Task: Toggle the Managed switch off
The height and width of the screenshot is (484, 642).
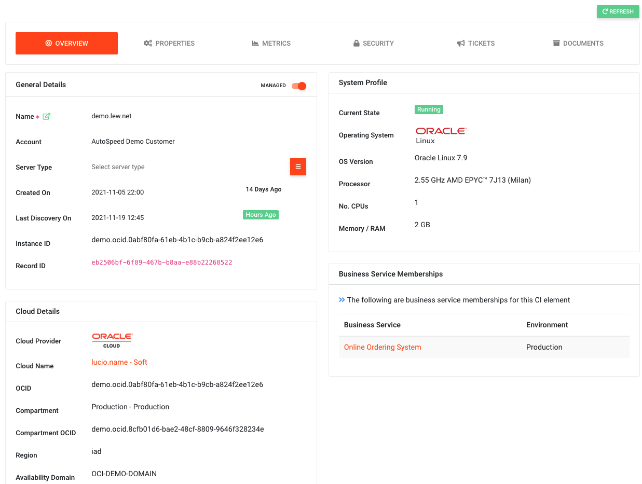Action: (x=299, y=86)
